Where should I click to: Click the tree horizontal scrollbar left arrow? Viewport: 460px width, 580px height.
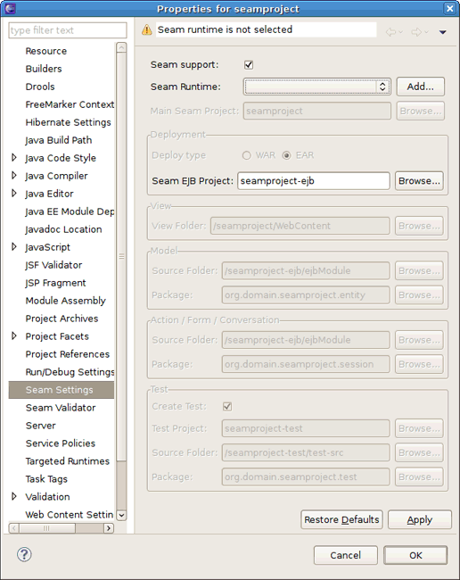click(x=13, y=528)
